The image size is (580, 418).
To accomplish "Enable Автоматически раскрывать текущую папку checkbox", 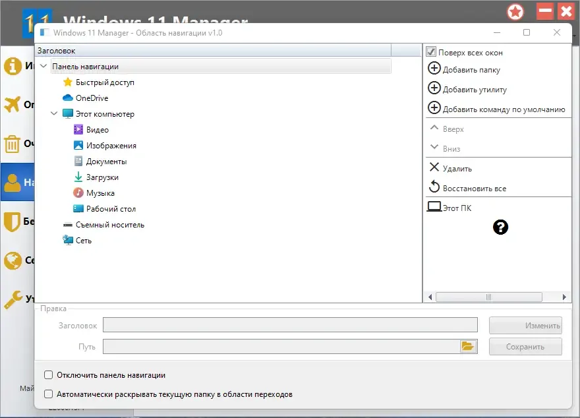I will pyautogui.click(x=49, y=394).
